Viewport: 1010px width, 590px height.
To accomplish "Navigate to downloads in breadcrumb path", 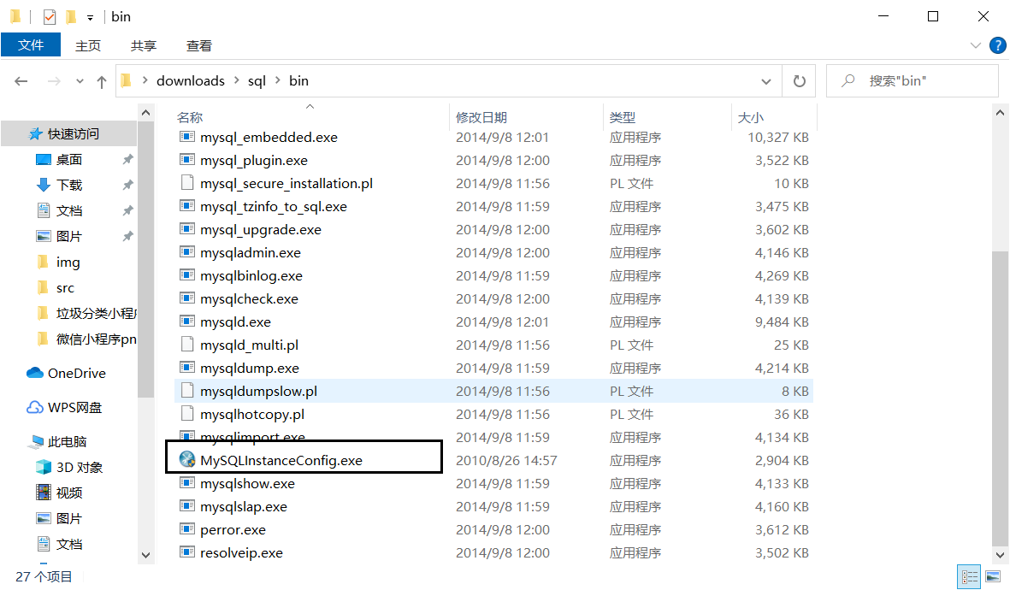I will (191, 80).
